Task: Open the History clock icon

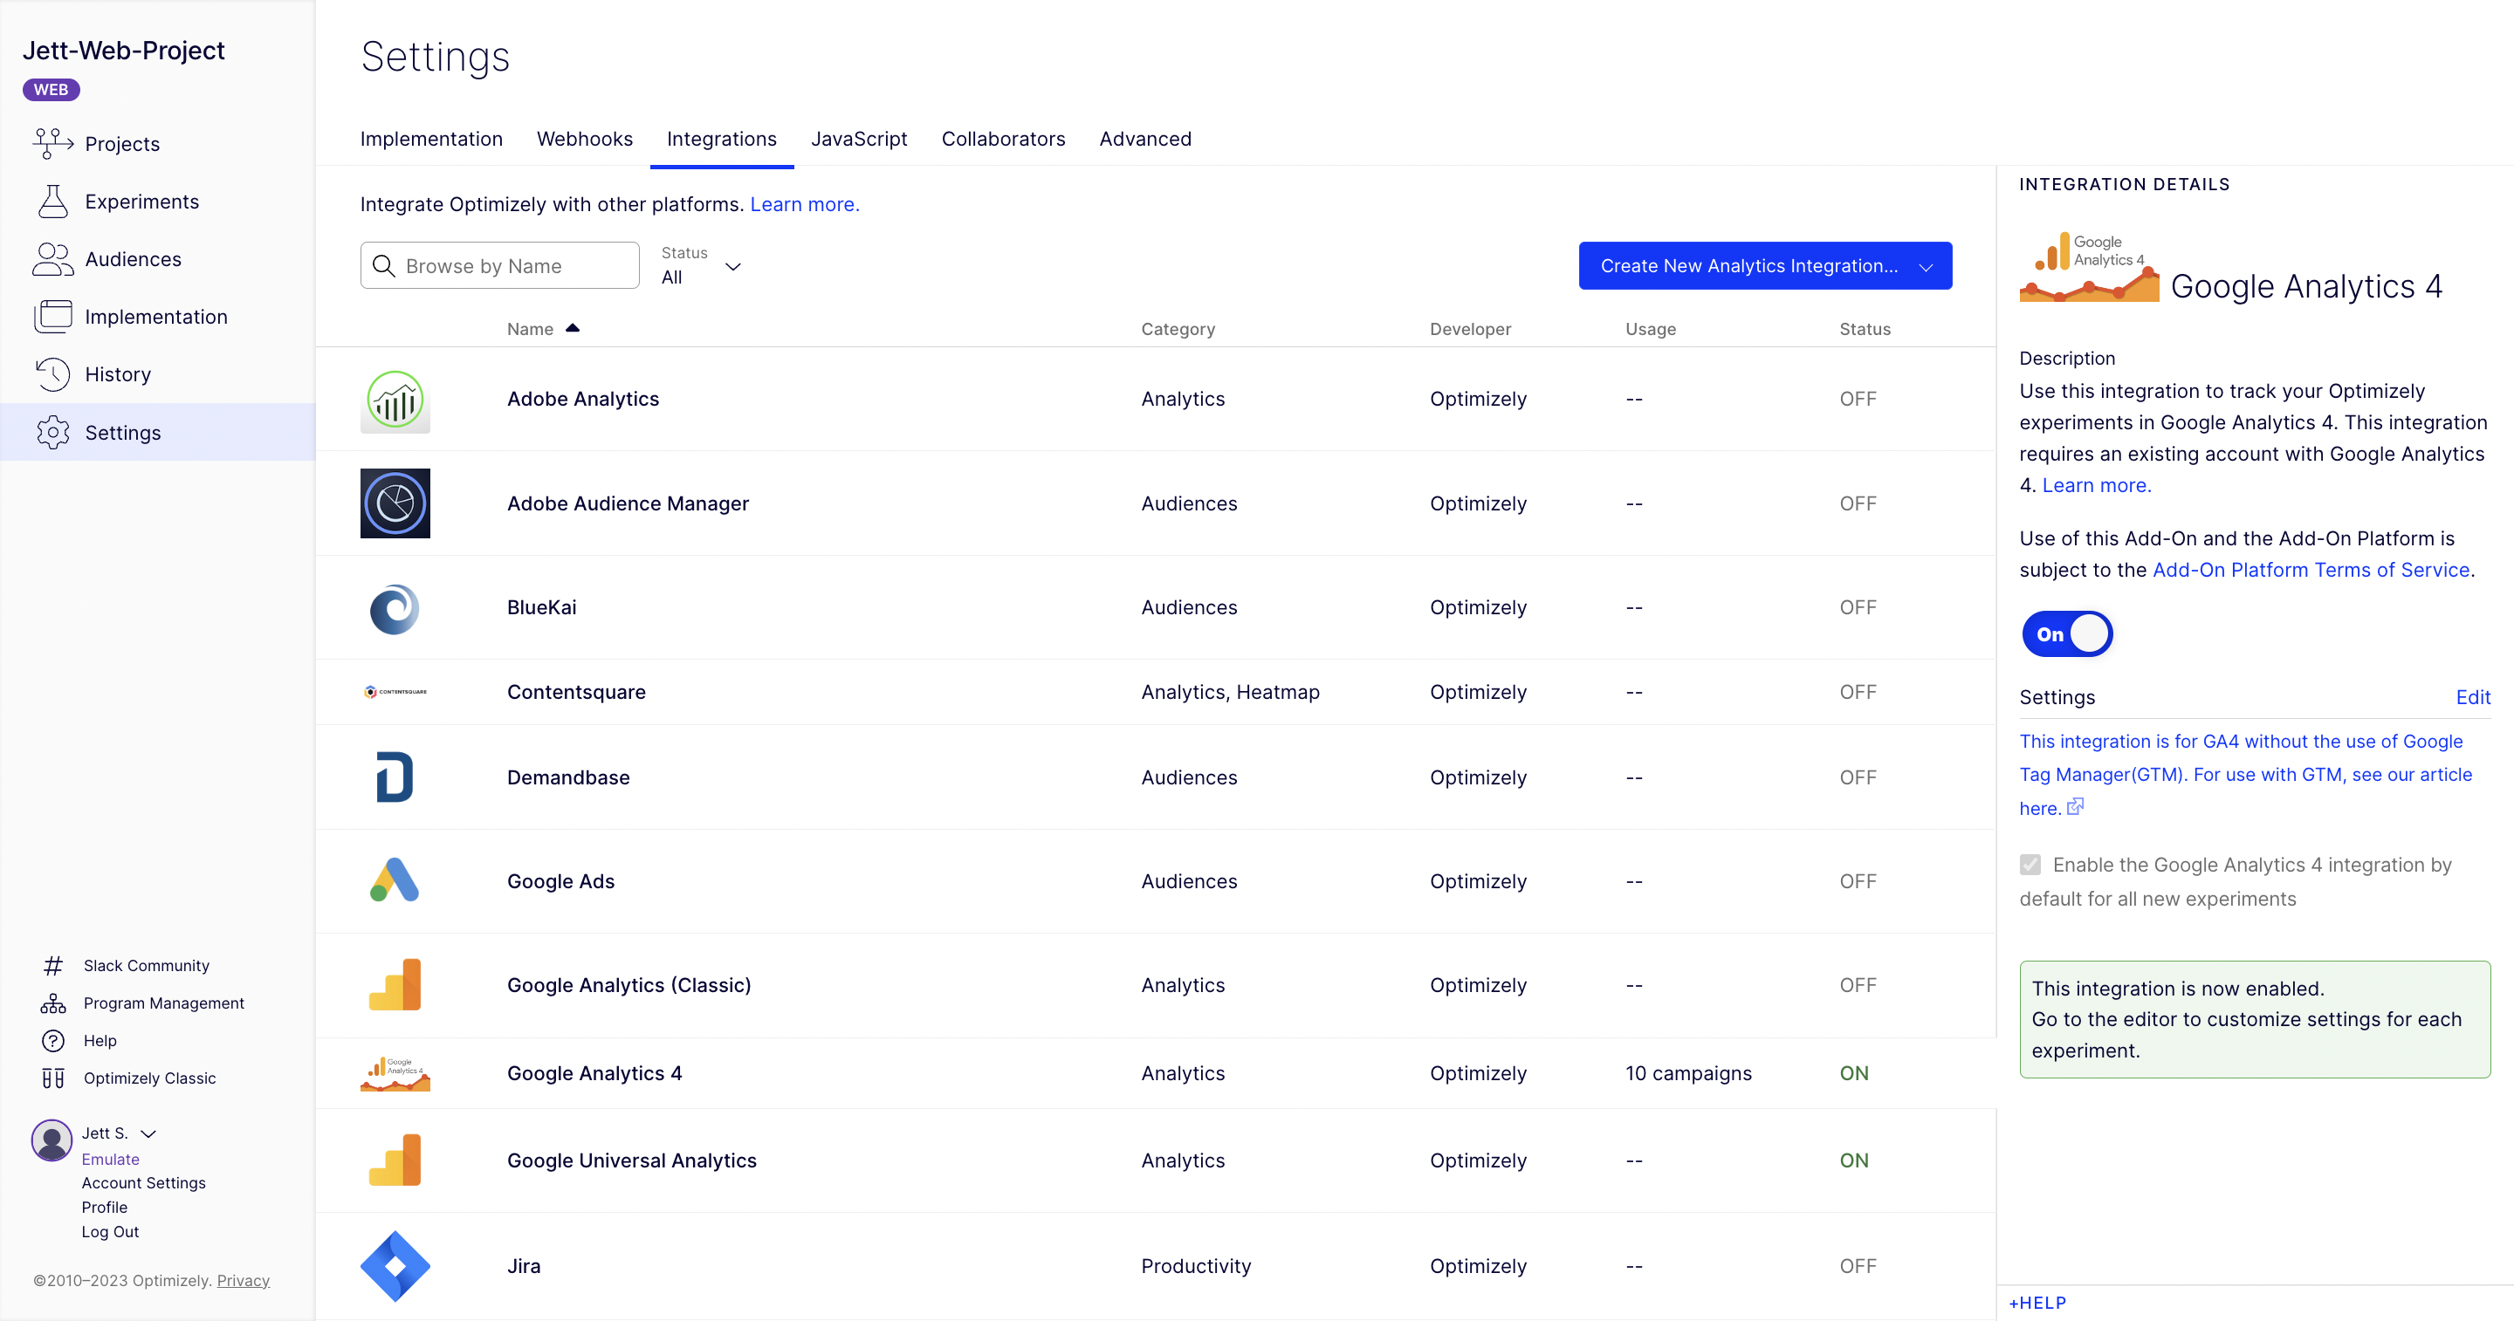Action: coord(52,373)
